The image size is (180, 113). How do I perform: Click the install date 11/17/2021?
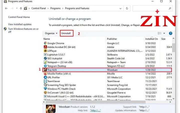click(x=151, y=85)
